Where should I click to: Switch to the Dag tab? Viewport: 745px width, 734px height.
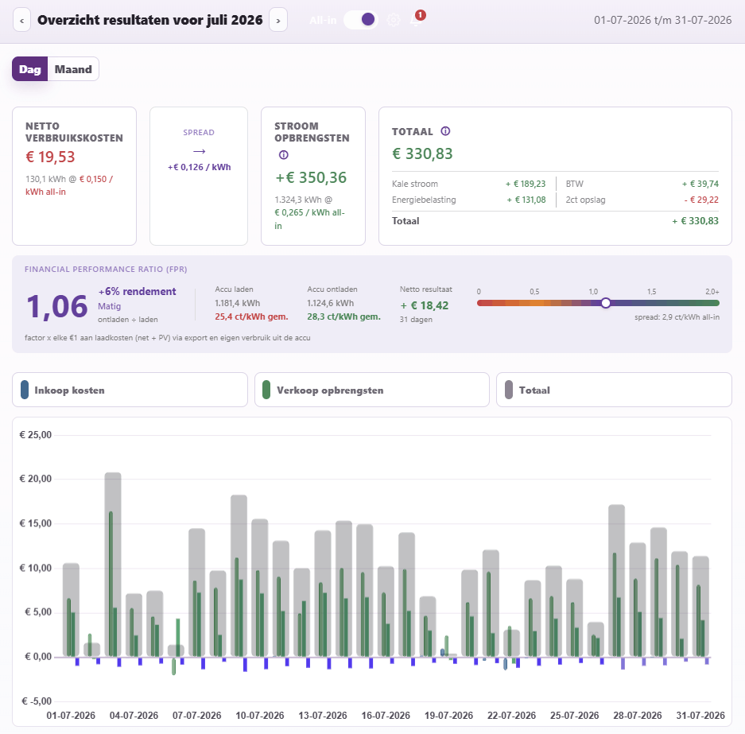point(30,69)
